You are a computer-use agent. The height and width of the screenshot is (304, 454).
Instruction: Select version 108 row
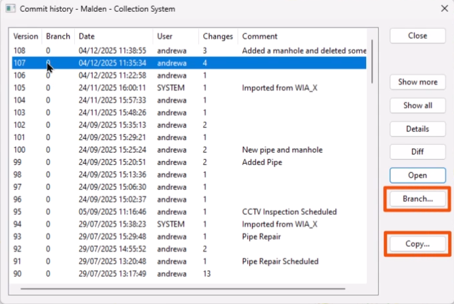point(189,51)
